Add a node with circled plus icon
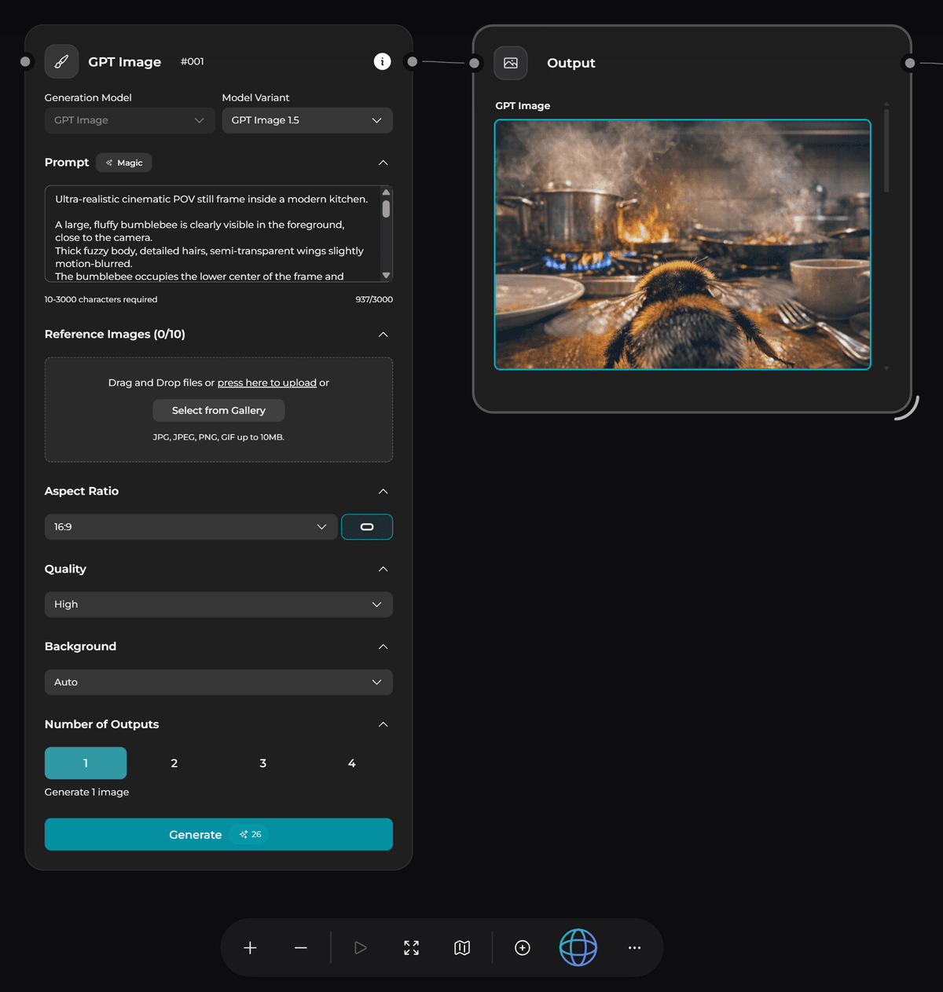This screenshot has height=992, width=943. (522, 948)
